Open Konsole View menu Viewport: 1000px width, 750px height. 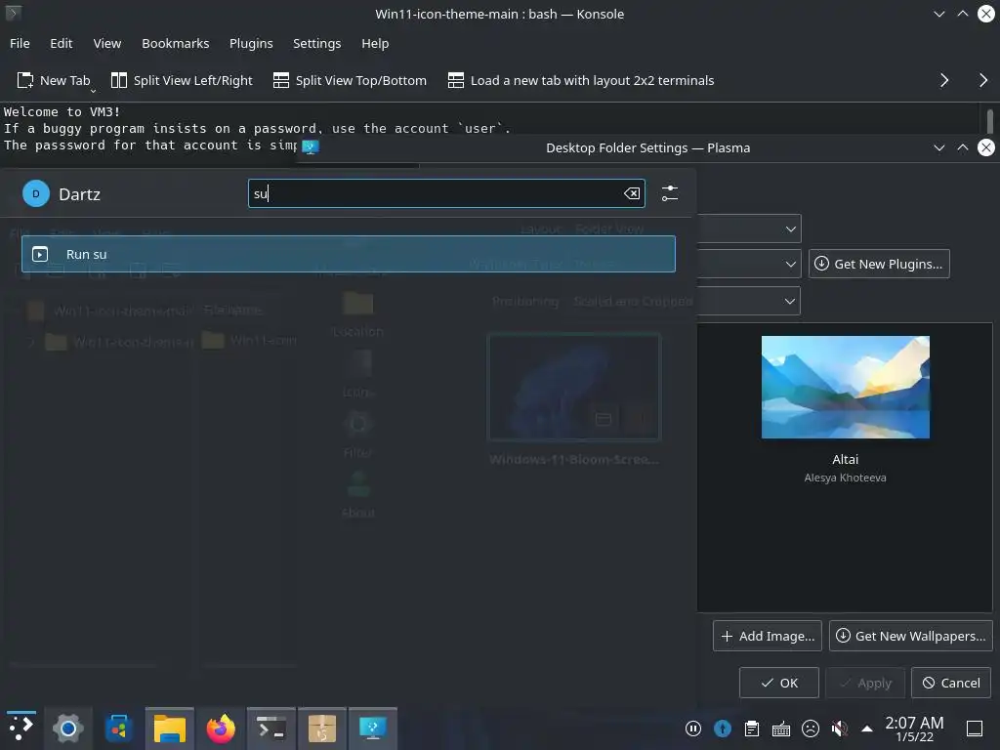coord(107,43)
